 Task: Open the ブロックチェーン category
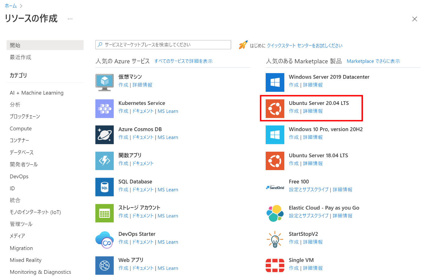click(x=25, y=117)
